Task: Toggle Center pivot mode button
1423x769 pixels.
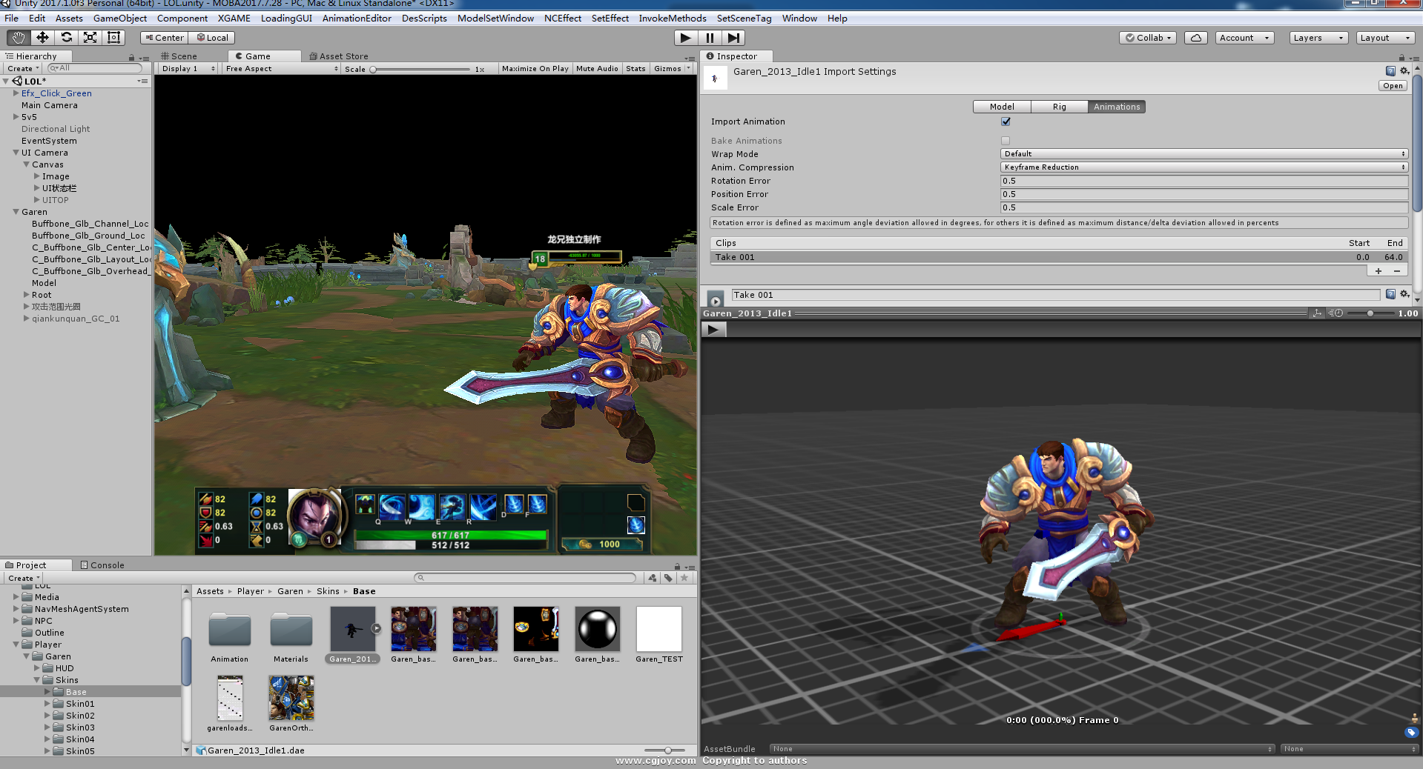Action: point(164,38)
